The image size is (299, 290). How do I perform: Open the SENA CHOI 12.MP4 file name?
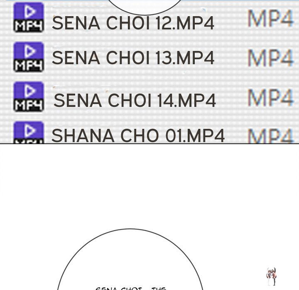[x=133, y=24]
